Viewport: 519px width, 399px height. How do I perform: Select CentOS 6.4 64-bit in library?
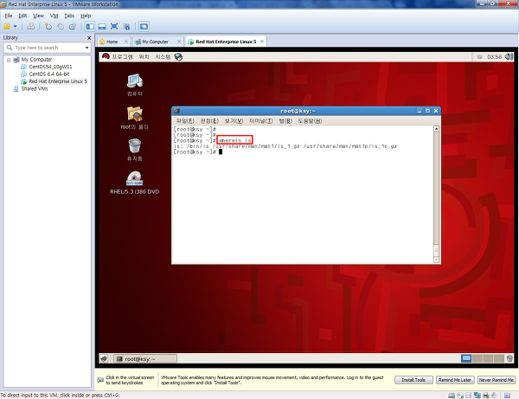click(x=49, y=74)
